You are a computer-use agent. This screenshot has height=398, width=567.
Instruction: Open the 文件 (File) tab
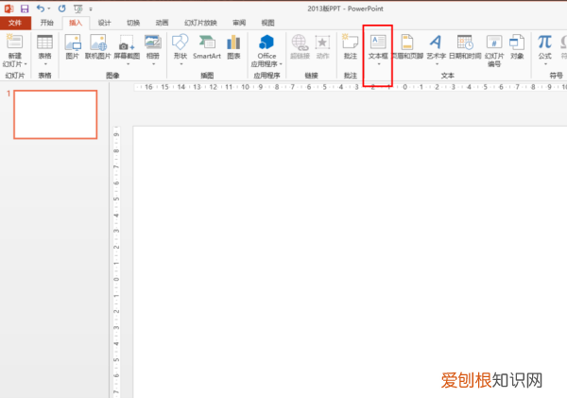click(15, 23)
